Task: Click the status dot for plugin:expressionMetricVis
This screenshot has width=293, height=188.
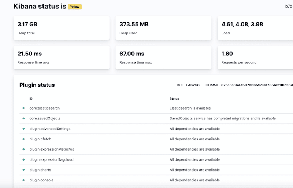Action: point(23,149)
